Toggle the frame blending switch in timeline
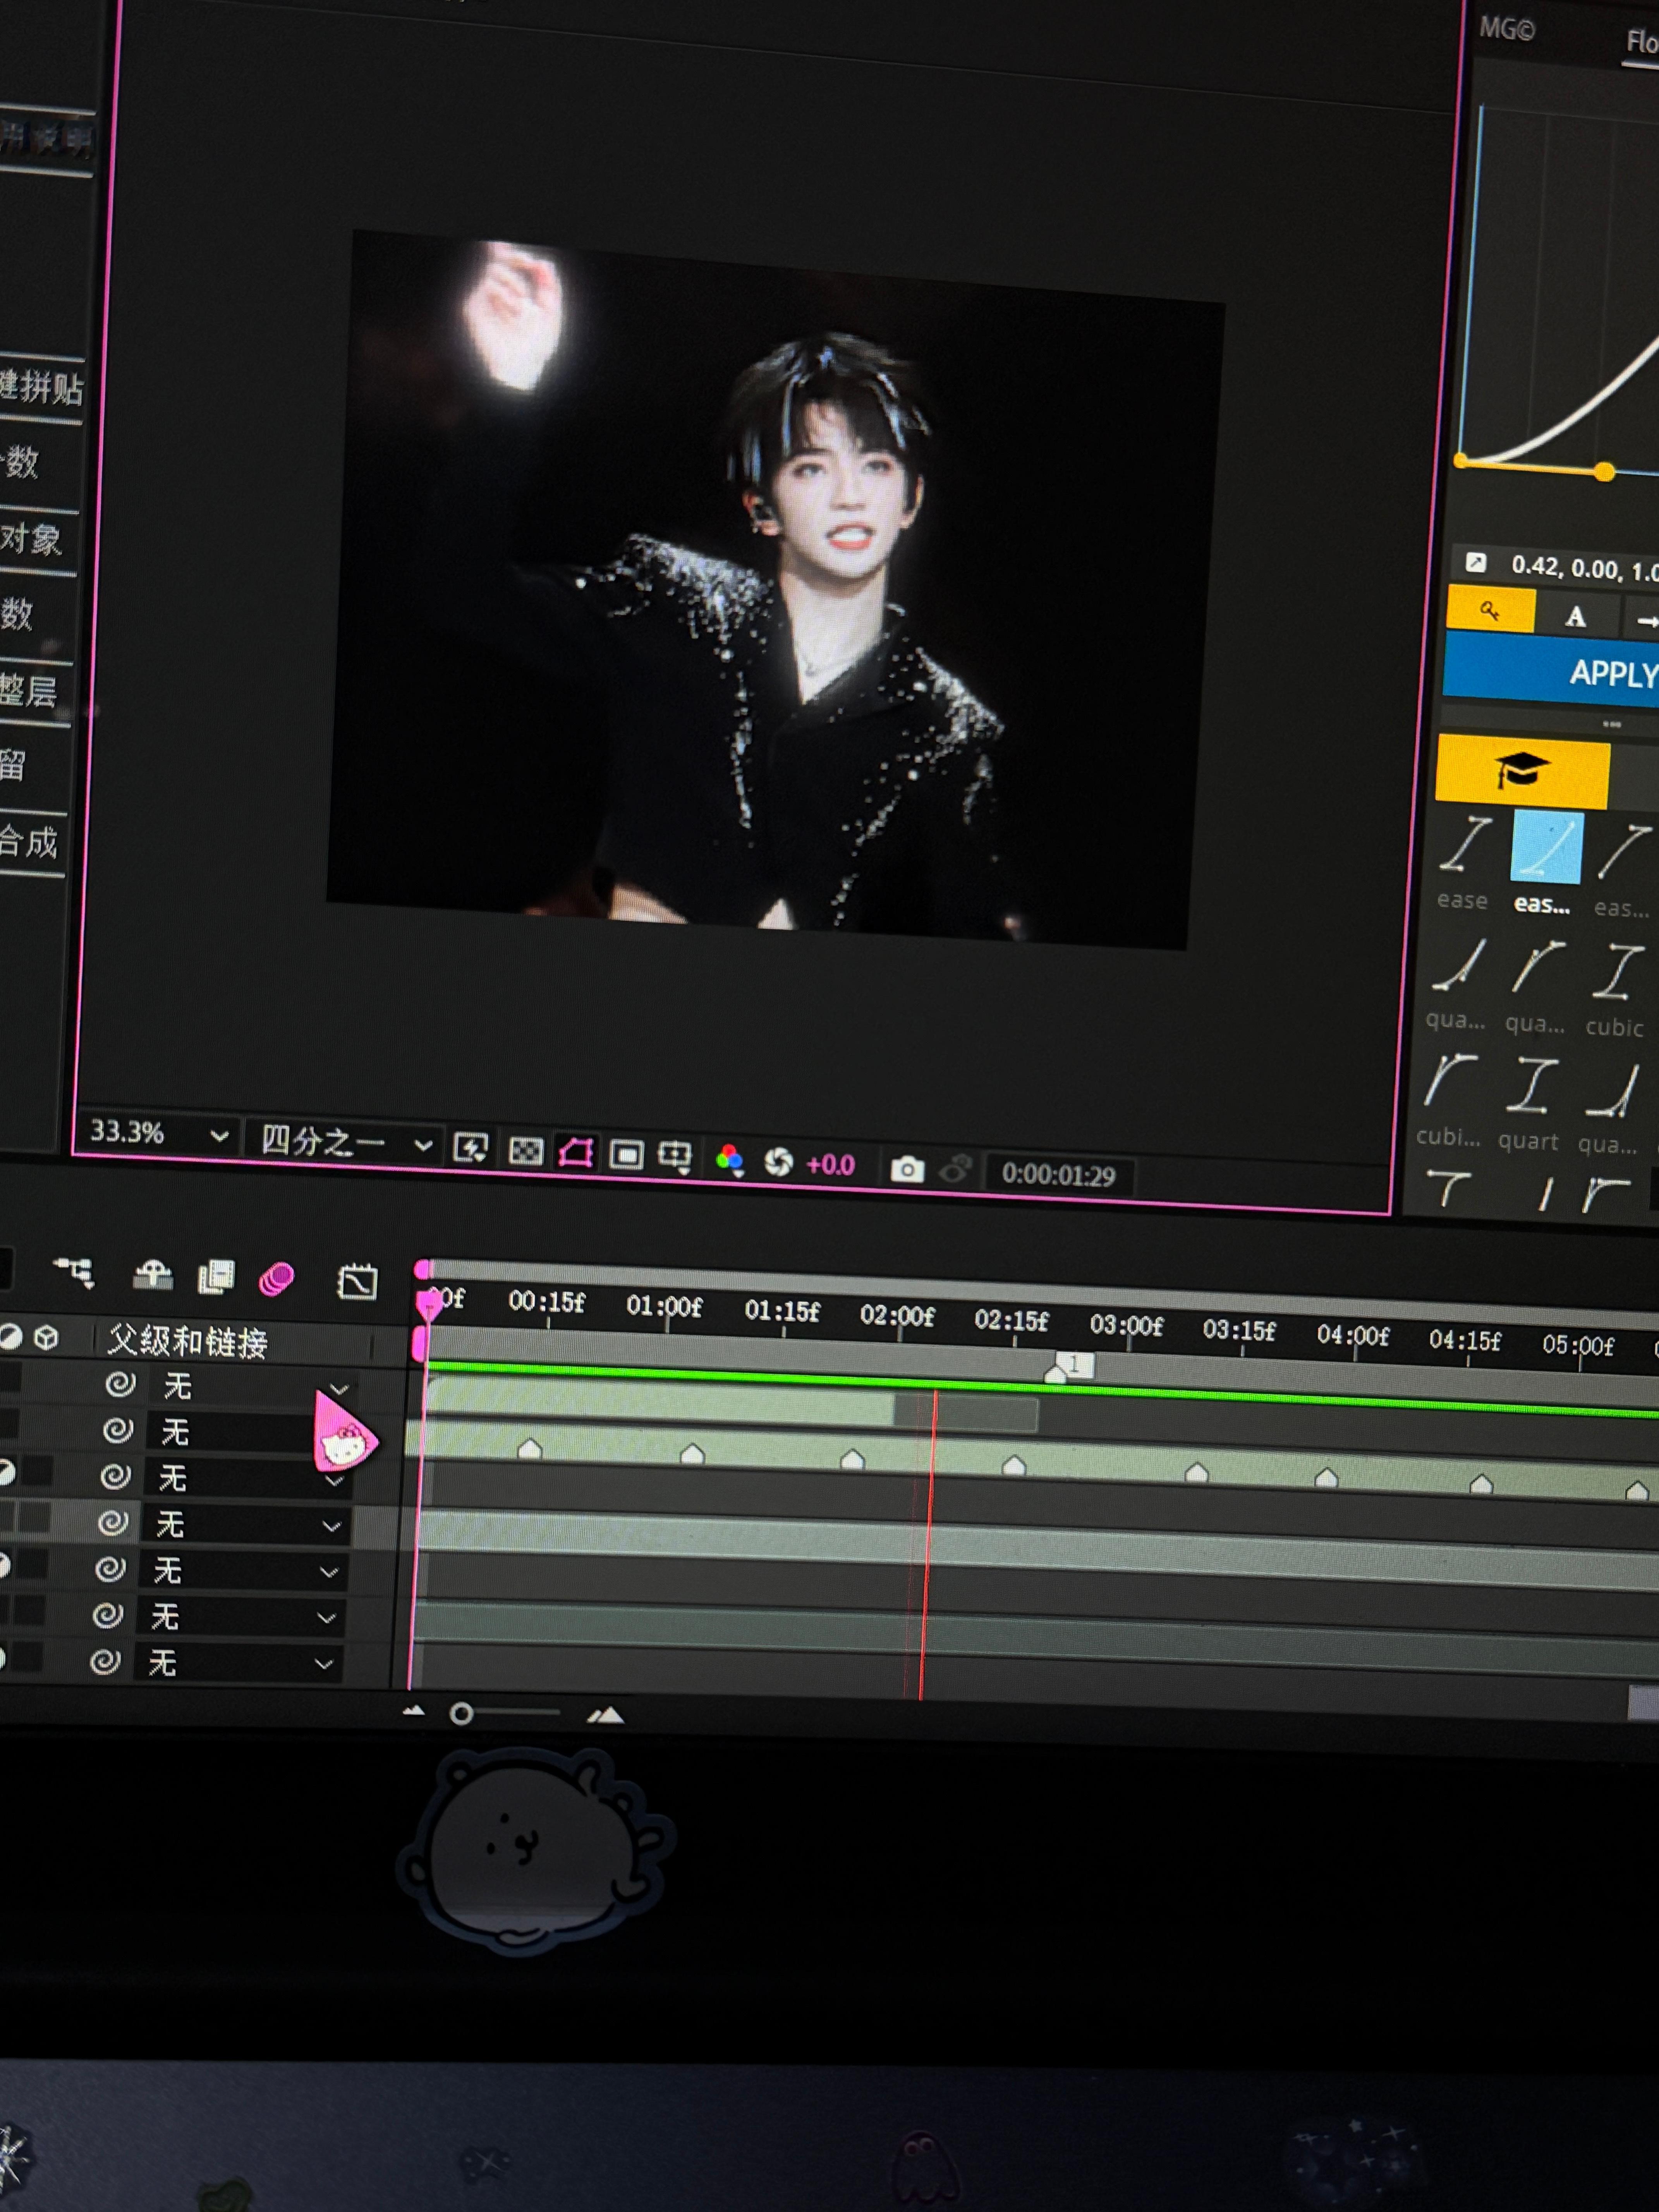The image size is (1659, 2212). (216, 1277)
